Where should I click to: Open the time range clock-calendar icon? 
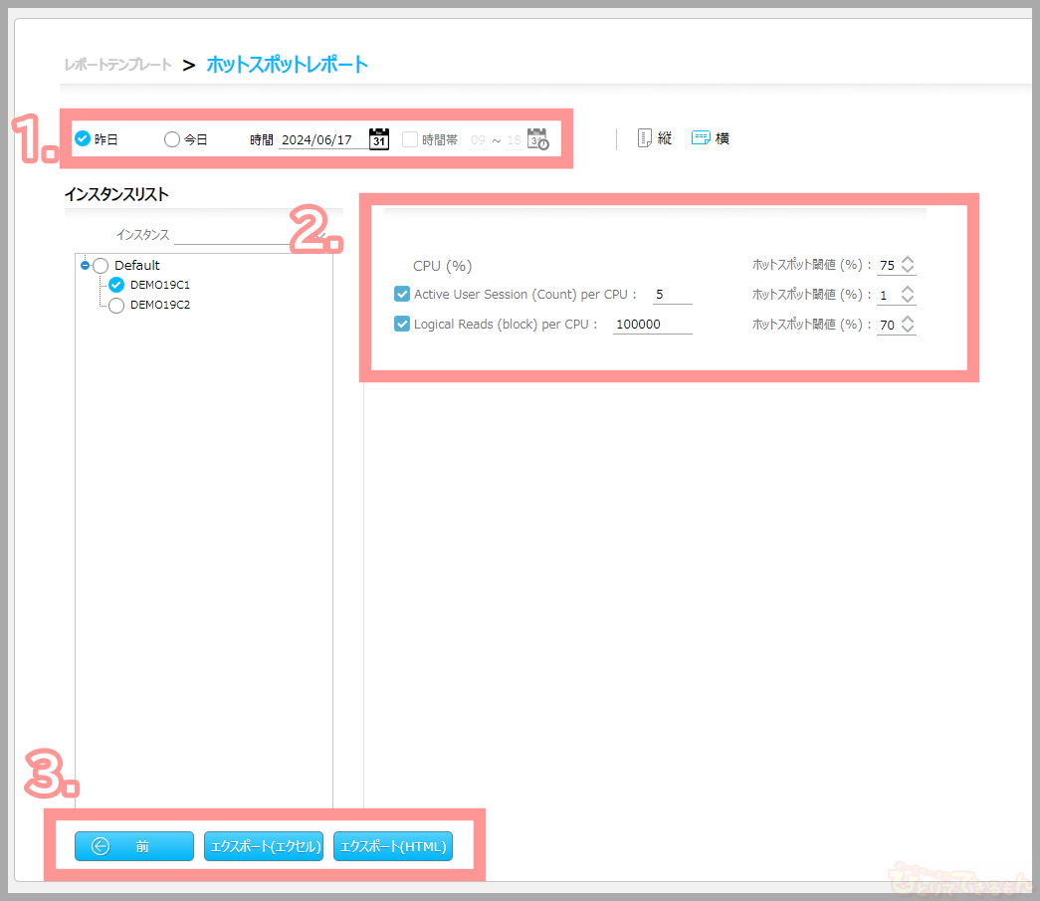537,139
